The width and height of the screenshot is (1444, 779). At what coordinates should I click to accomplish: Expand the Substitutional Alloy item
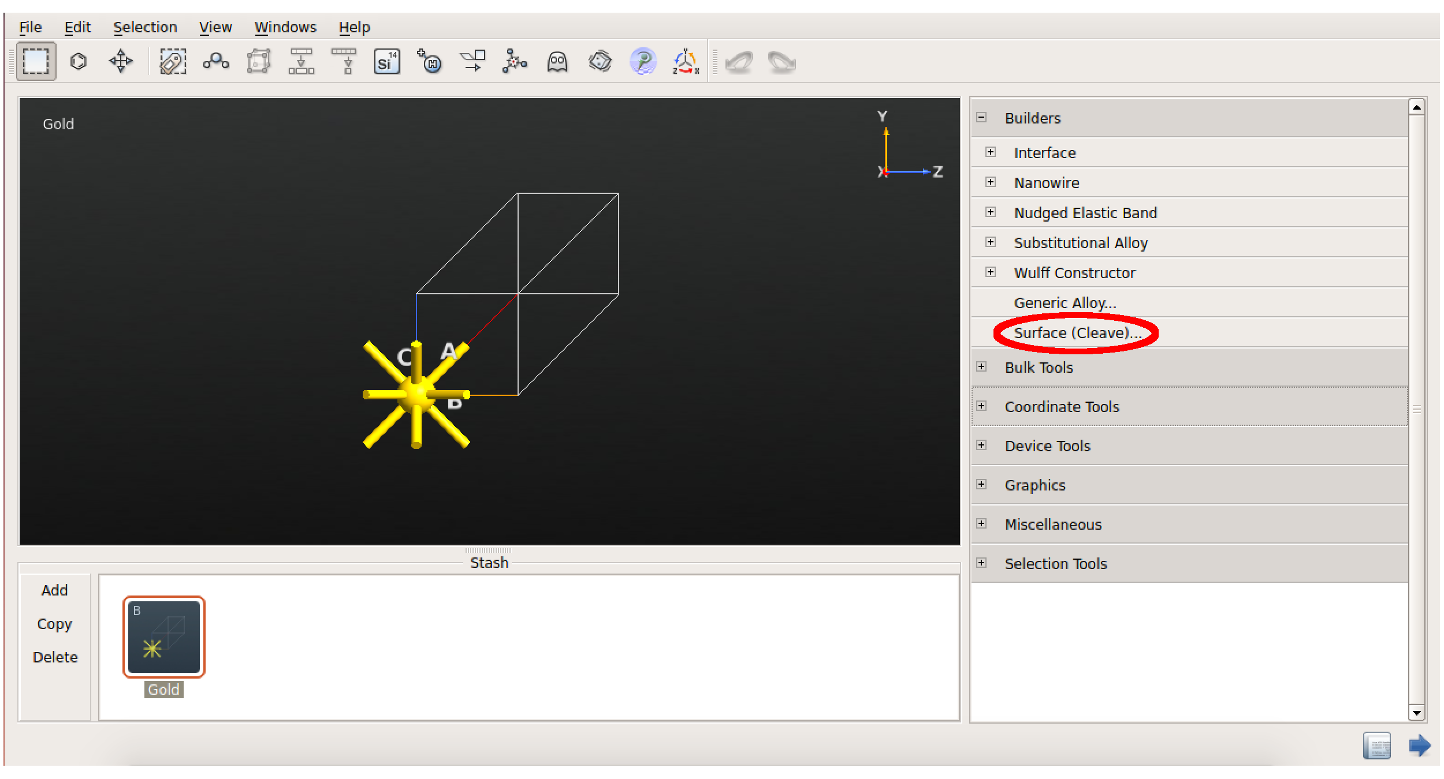coord(991,242)
